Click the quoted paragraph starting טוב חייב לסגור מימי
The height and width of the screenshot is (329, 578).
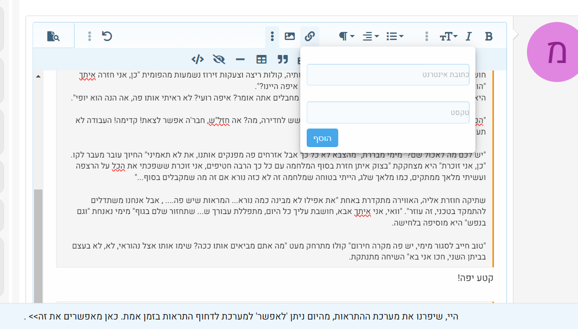click(x=279, y=251)
